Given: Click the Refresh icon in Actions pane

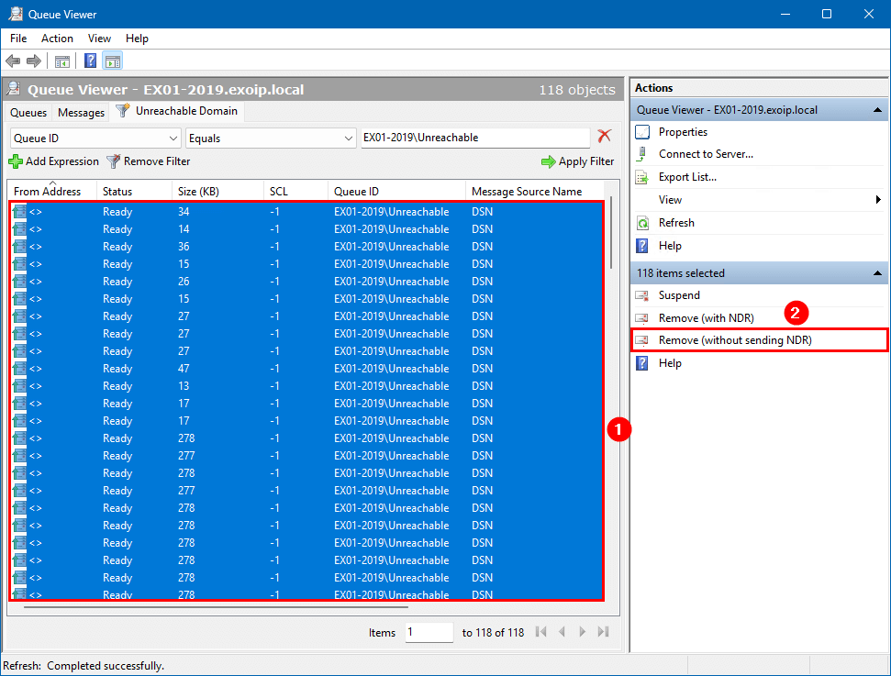Looking at the screenshot, I should tap(642, 223).
